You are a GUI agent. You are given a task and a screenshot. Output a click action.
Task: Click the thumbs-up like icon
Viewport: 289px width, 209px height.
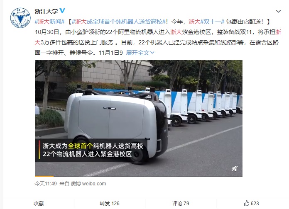(x=246, y=203)
